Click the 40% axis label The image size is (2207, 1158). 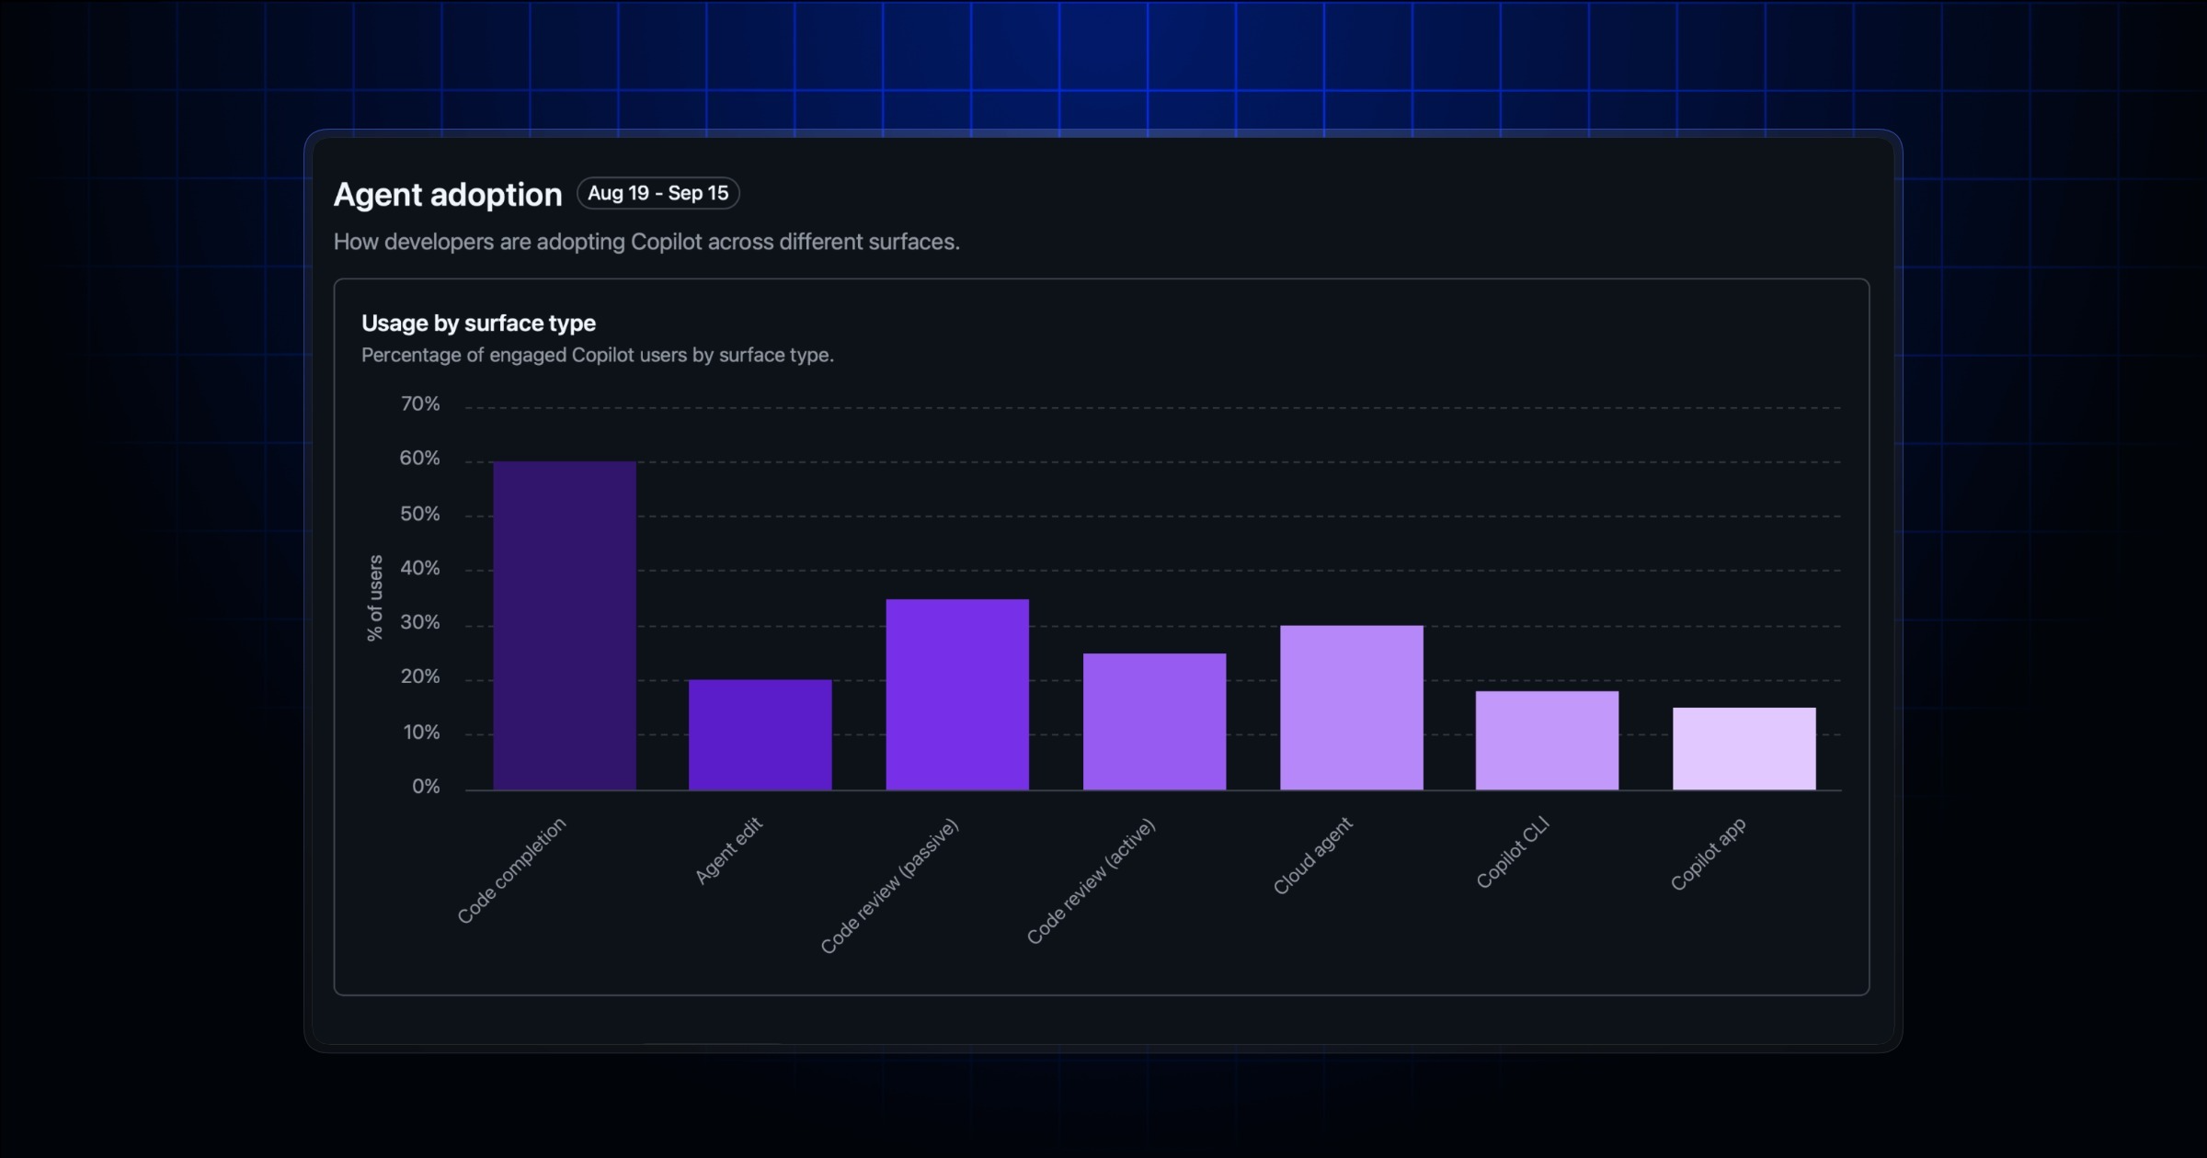pyautogui.click(x=420, y=568)
